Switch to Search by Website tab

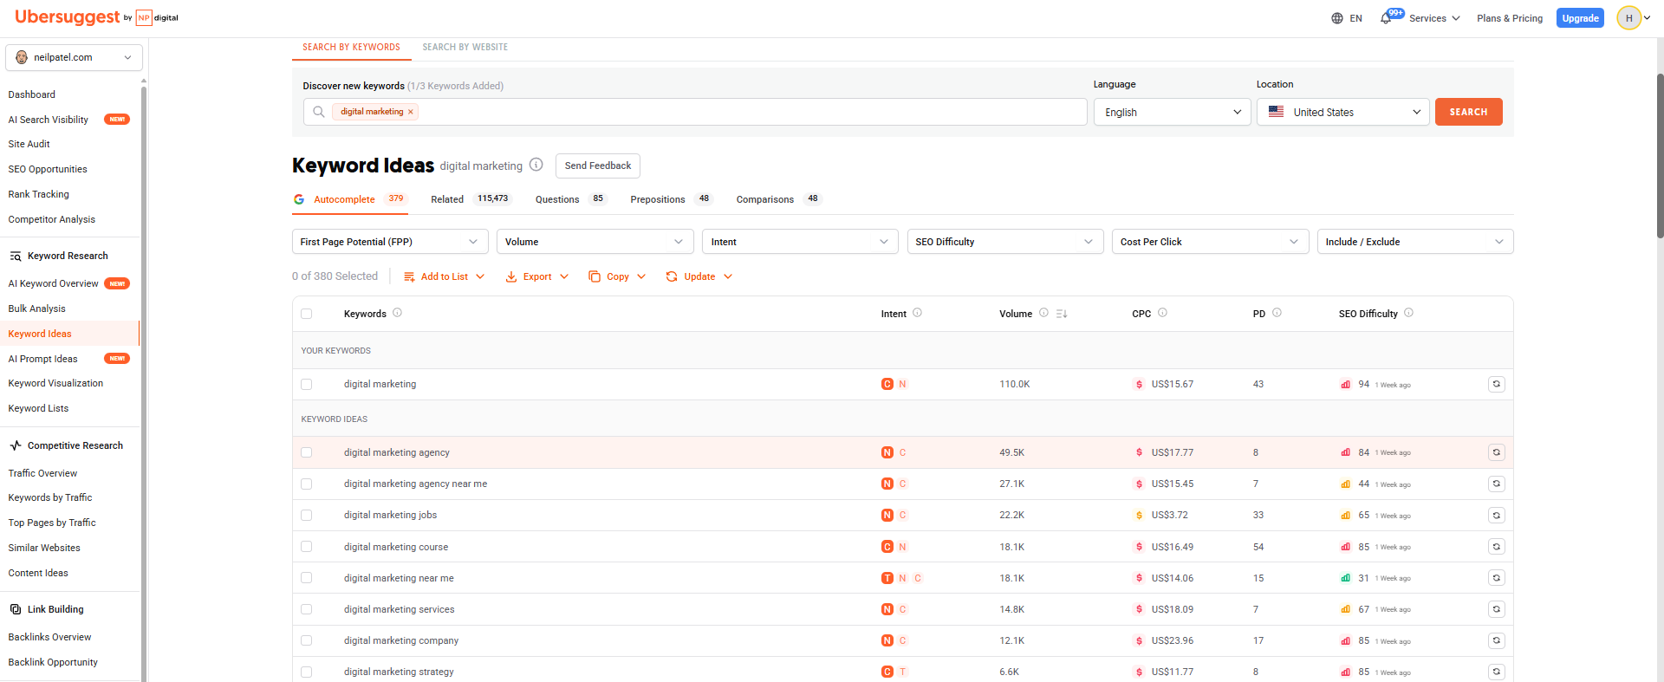(465, 47)
